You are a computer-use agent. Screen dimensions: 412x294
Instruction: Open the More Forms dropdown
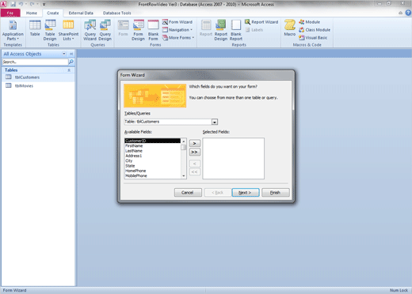pos(178,38)
